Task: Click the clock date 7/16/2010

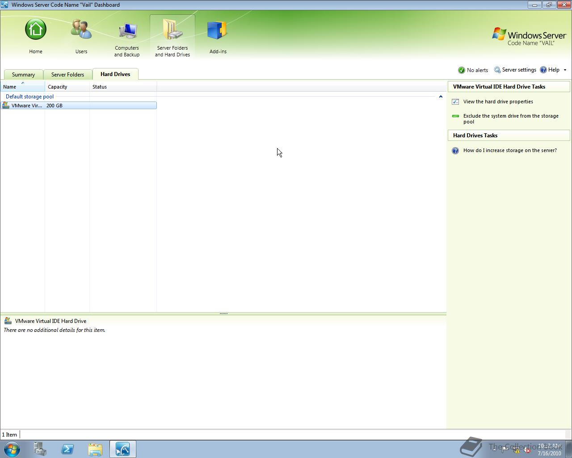Action: coord(549,453)
